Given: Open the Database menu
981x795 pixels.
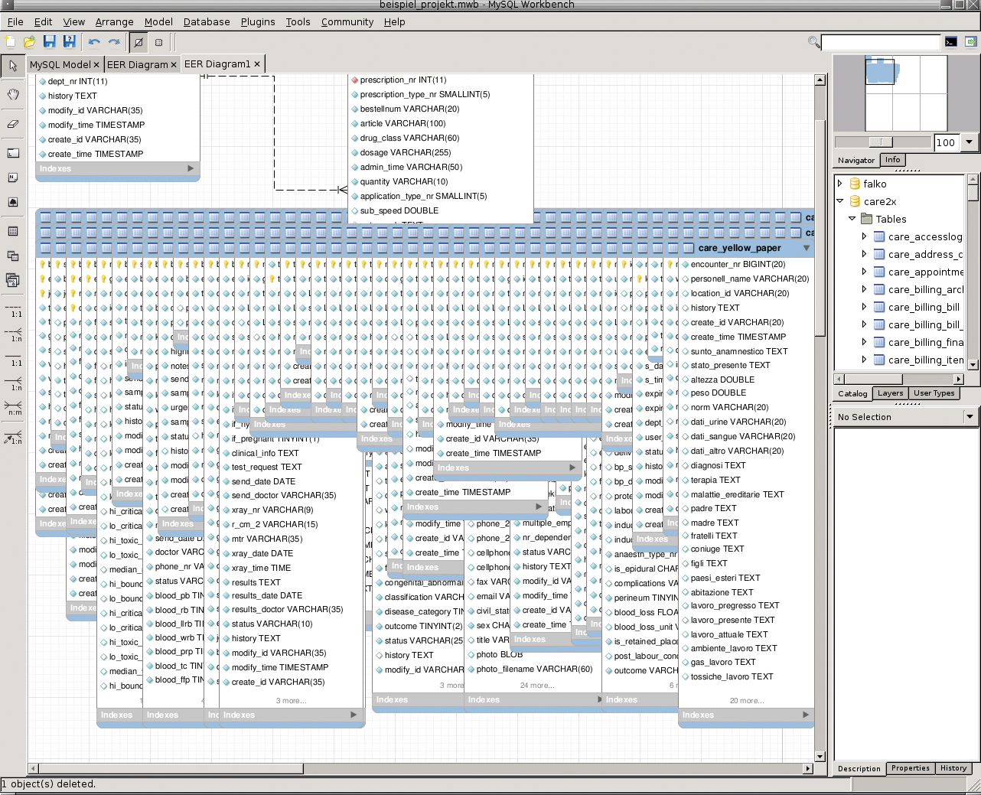Looking at the screenshot, I should pyautogui.click(x=207, y=22).
